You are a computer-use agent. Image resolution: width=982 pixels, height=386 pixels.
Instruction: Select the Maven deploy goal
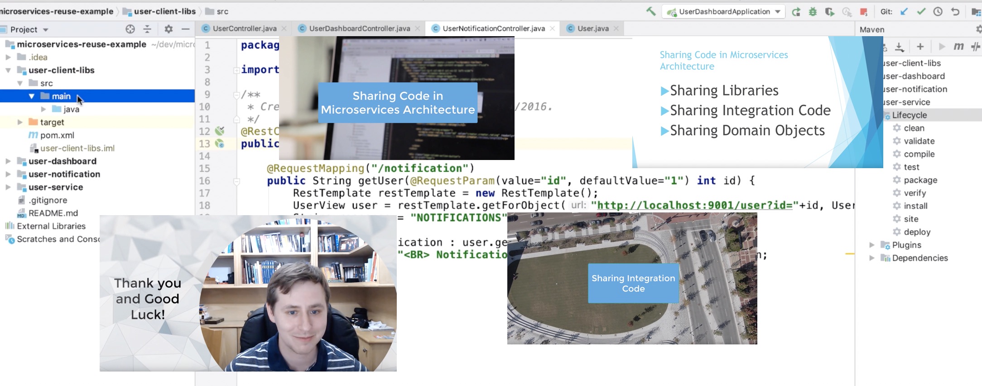pyautogui.click(x=917, y=232)
